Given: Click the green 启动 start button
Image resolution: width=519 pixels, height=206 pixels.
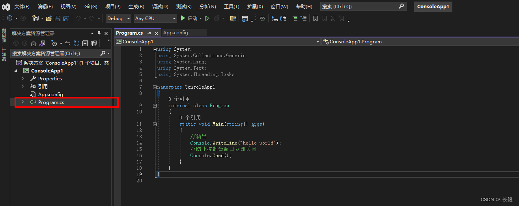Looking at the screenshot, I should click(189, 19).
